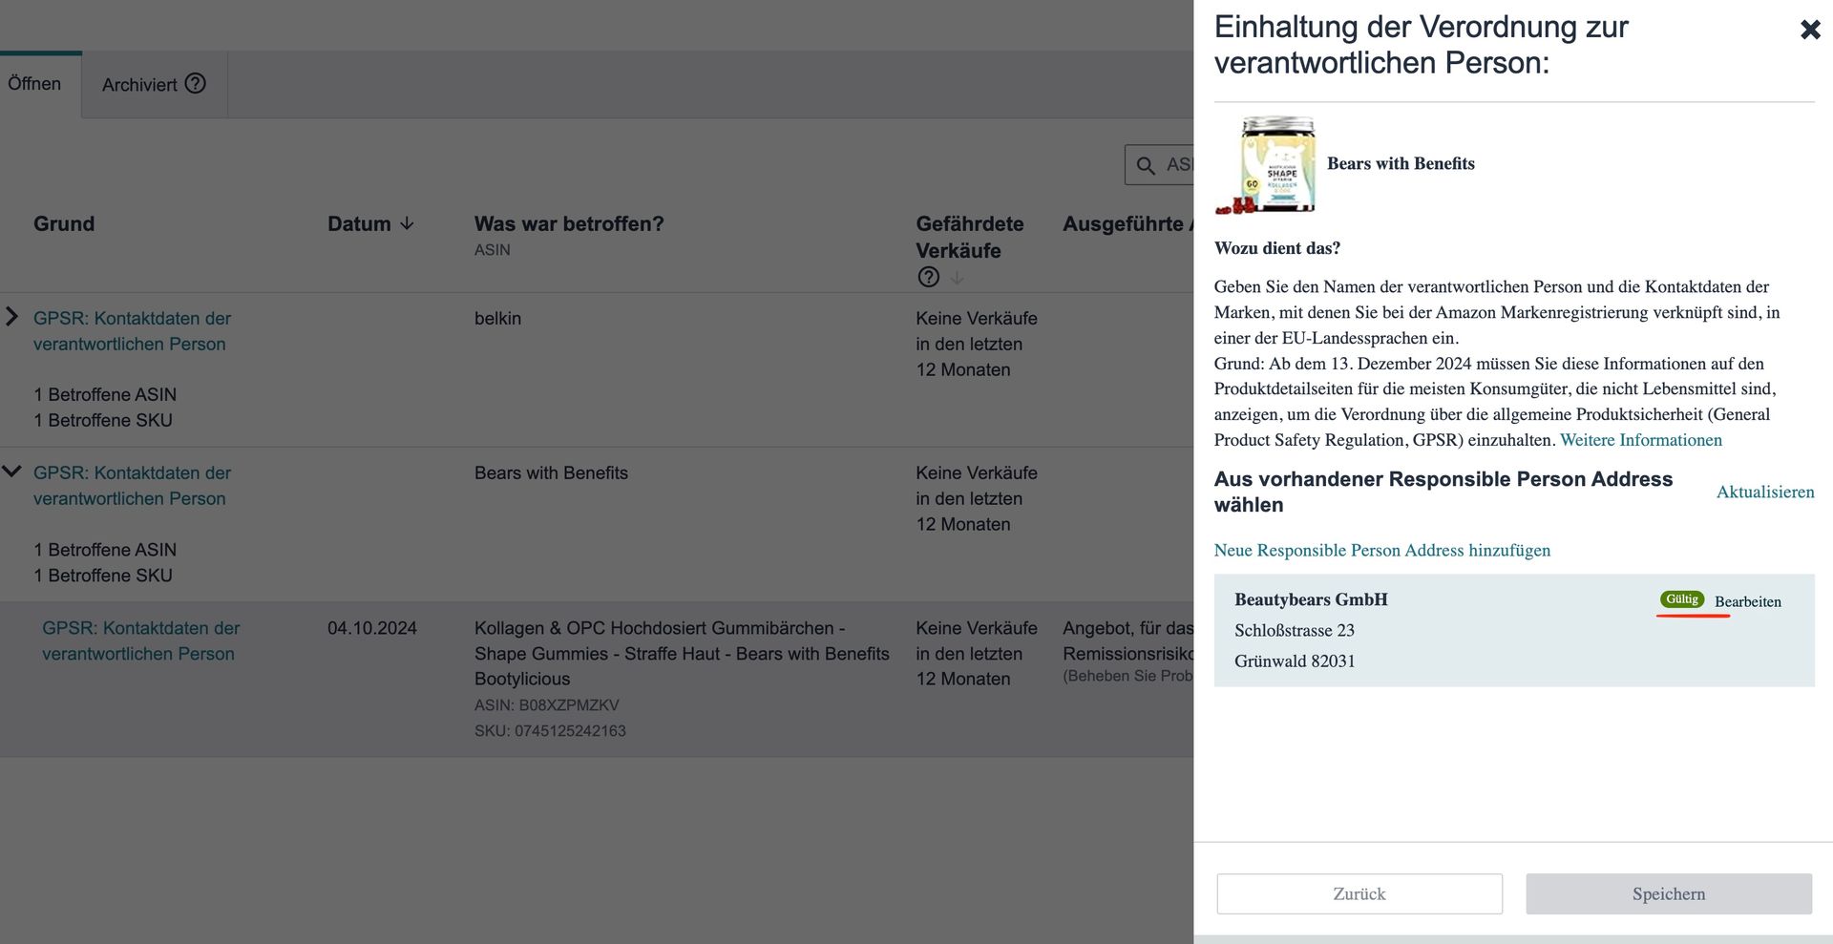The width and height of the screenshot is (1833, 944).
Task: Sort by Gefährdete Verkäufe arrow icon
Action: coord(957,278)
